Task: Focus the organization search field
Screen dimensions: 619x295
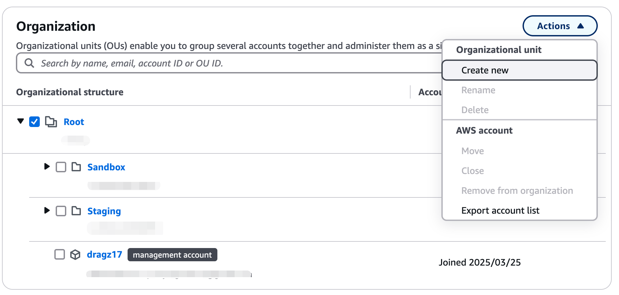Action: (229, 63)
